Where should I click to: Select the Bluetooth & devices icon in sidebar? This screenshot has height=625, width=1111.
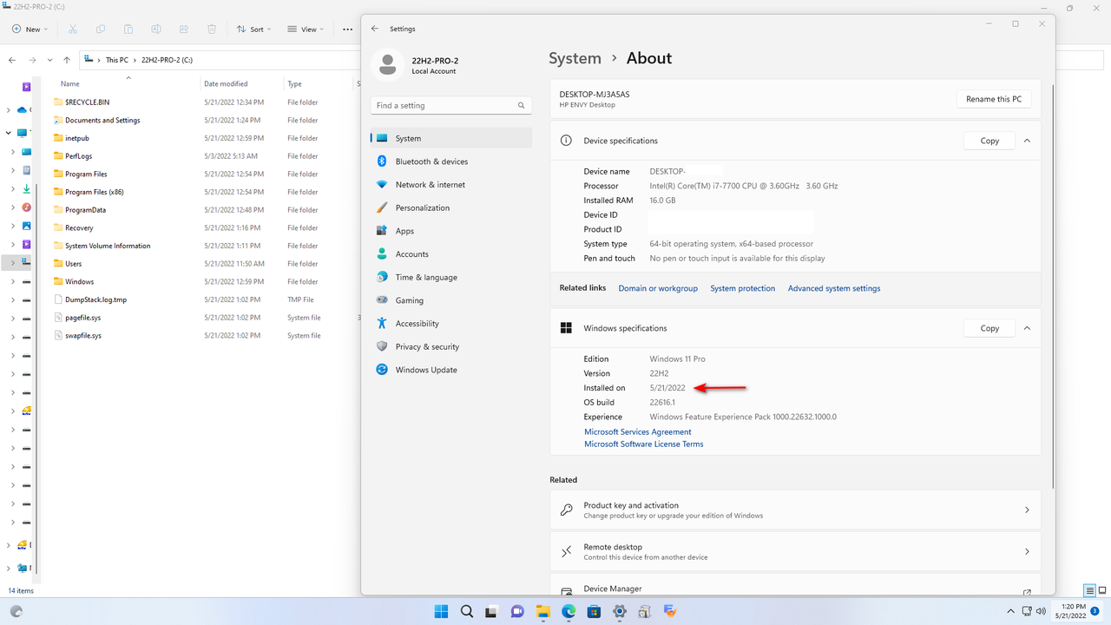382,161
